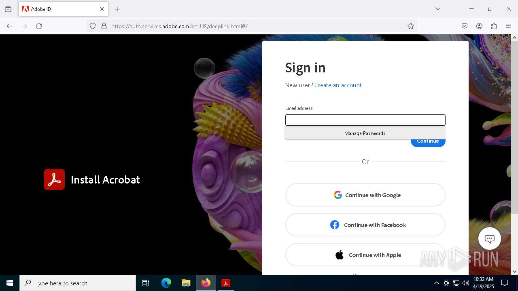Sign in with Continue with Facebook
This screenshot has width=518, height=291.
[365, 225]
